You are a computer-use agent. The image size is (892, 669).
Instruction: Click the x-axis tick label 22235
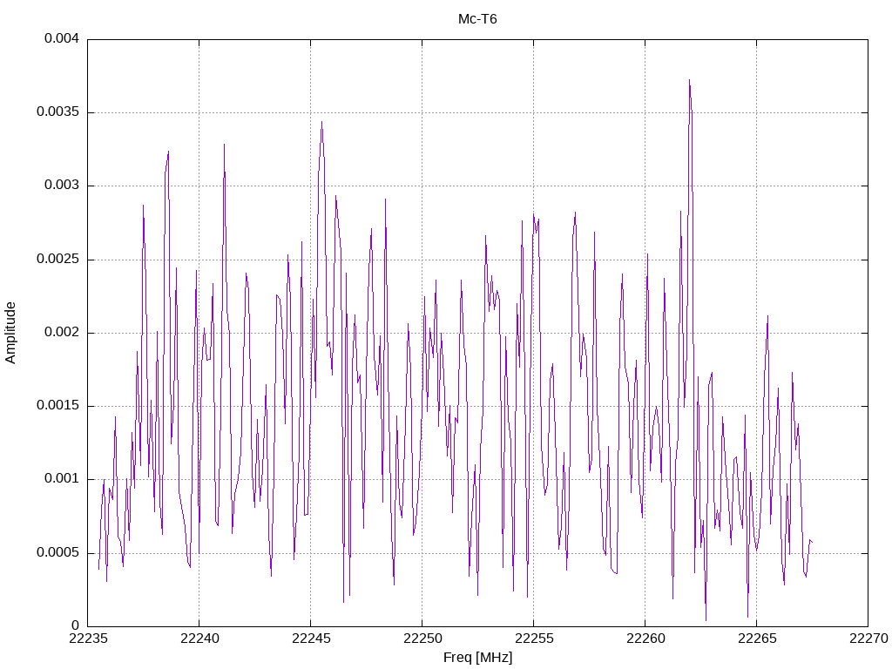(x=88, y=639)
